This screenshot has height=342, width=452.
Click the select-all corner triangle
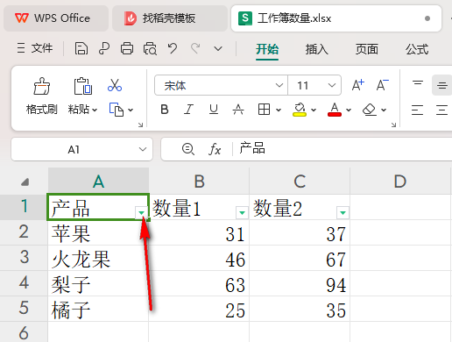[25, 182]
